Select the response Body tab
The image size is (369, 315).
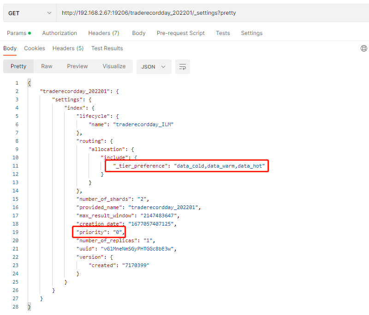tap(10, 48)
